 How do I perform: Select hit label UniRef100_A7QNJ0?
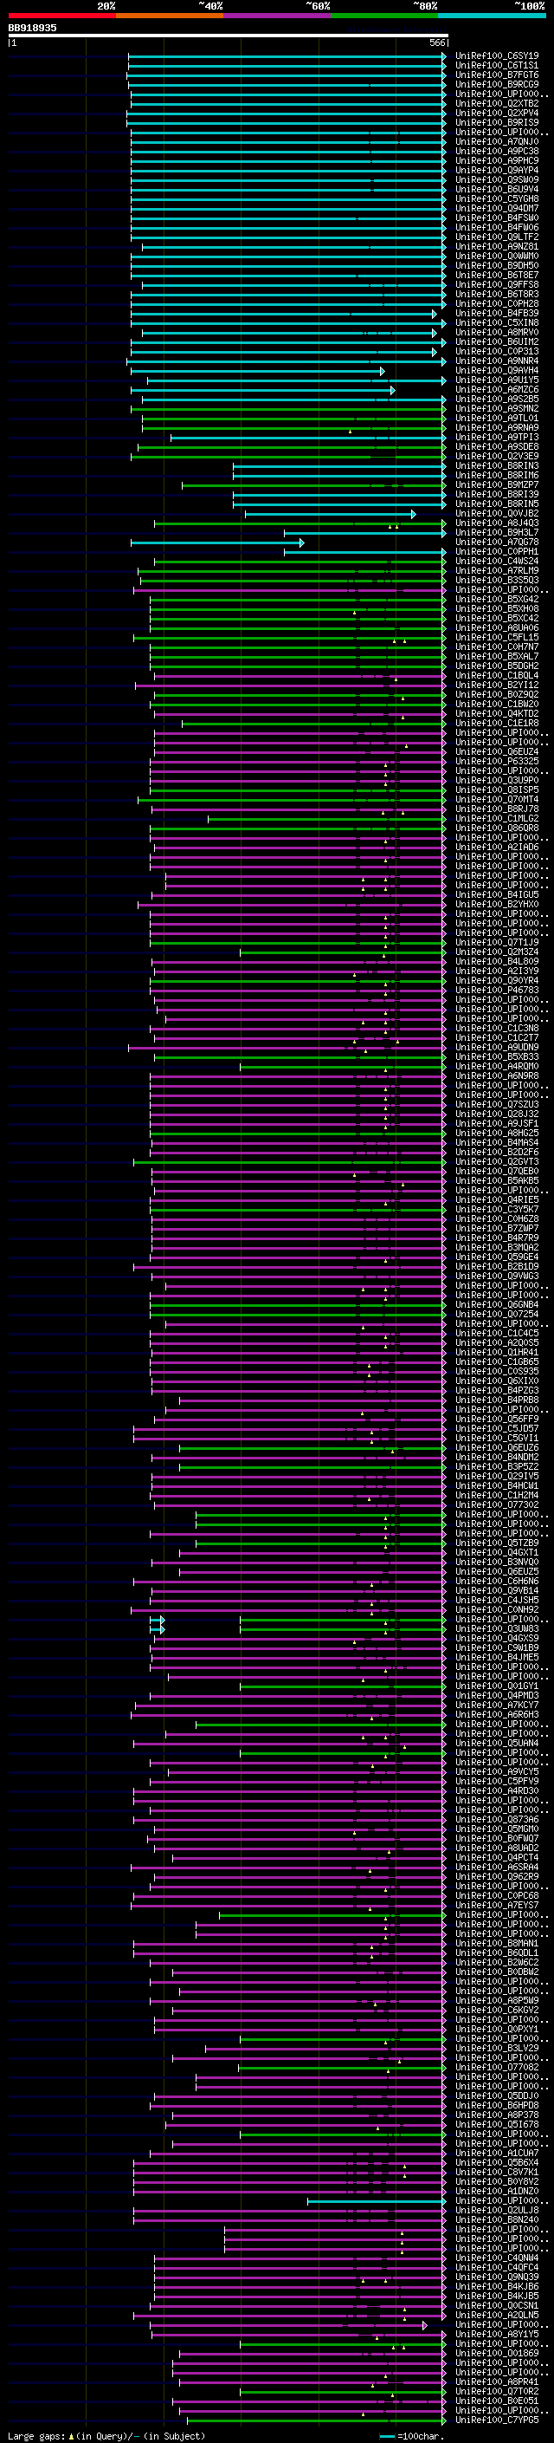tap(497, 141)
